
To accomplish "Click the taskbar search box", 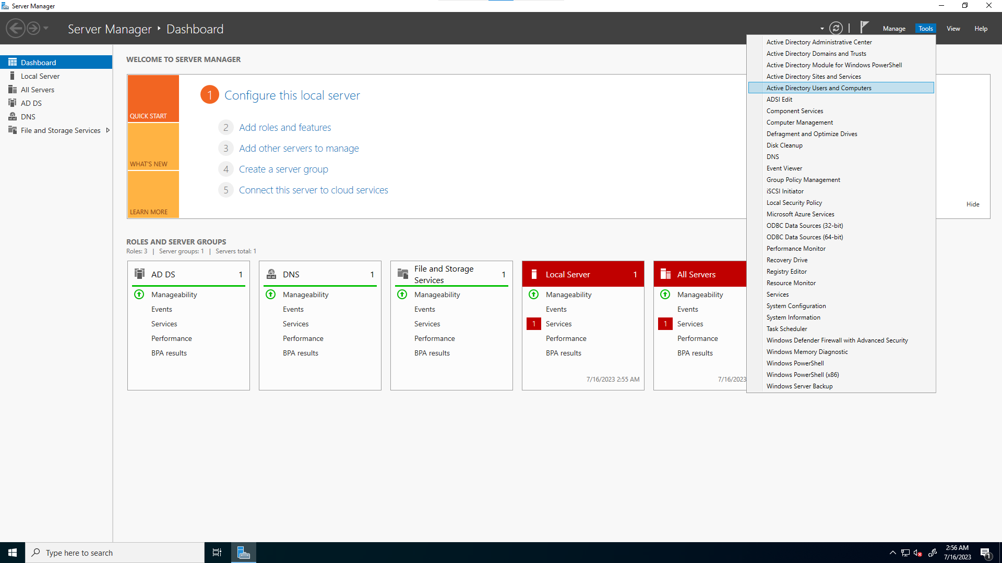I will tap(115, 553).
